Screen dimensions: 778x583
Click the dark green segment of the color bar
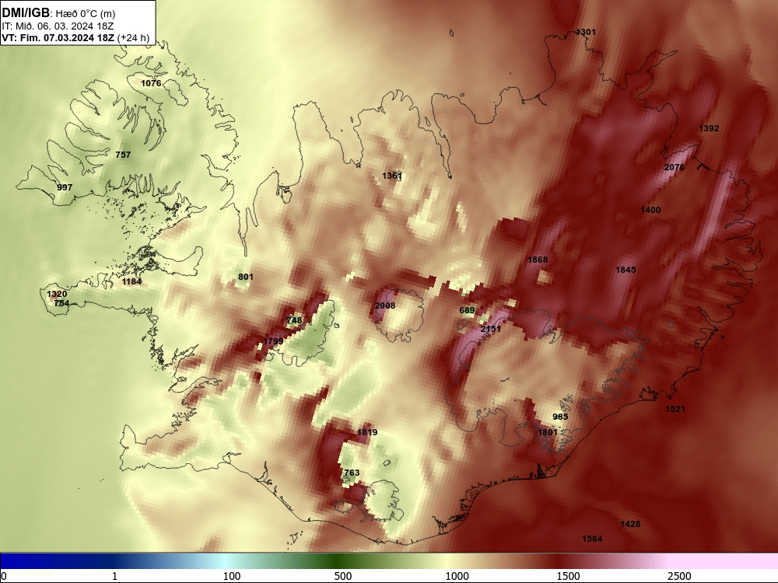click(338, 561)
